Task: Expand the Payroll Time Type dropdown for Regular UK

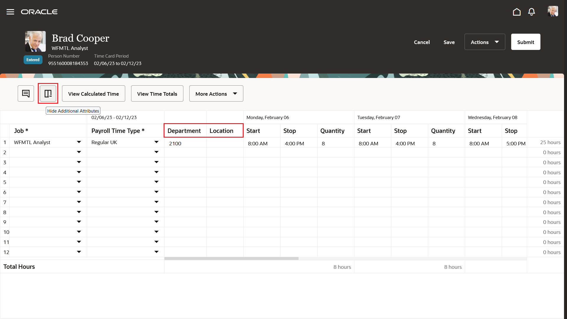Action: tap(157, 142)
